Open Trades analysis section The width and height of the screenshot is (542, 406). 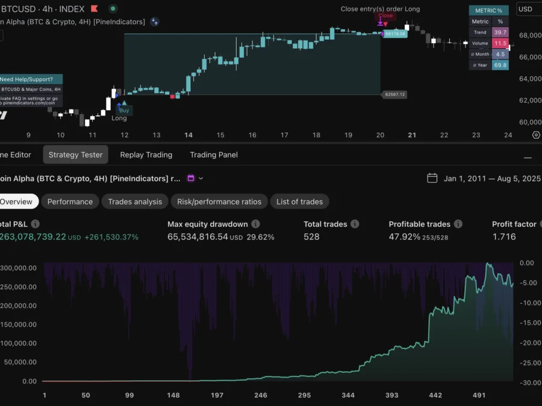tap(135, 201)
